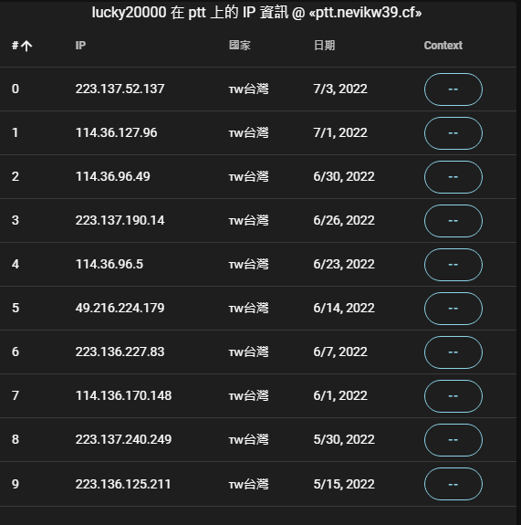Open Context button for 114.36.96.49
The height and width of the screenshot is (525, 521).
[x=453, y=177]
